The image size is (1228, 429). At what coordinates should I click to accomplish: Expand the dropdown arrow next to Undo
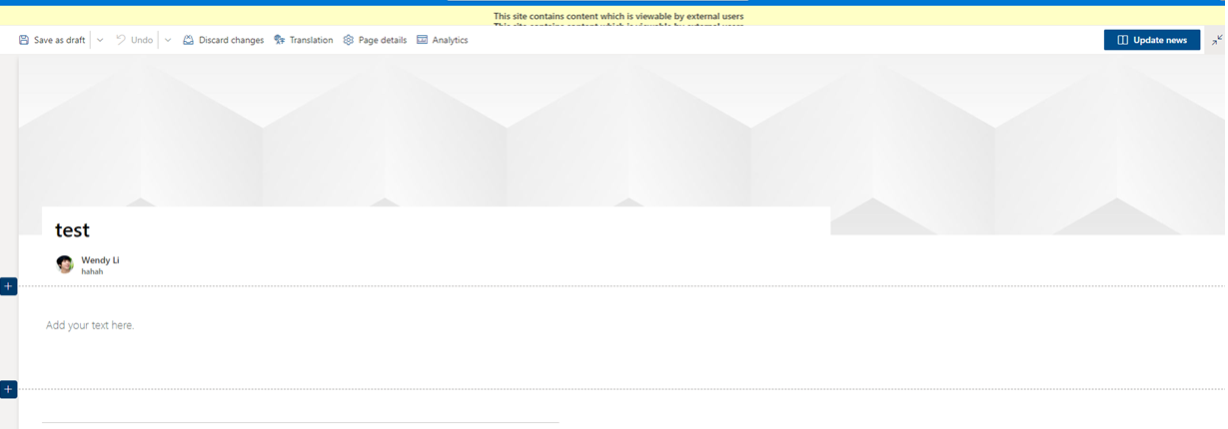(168, 40)
